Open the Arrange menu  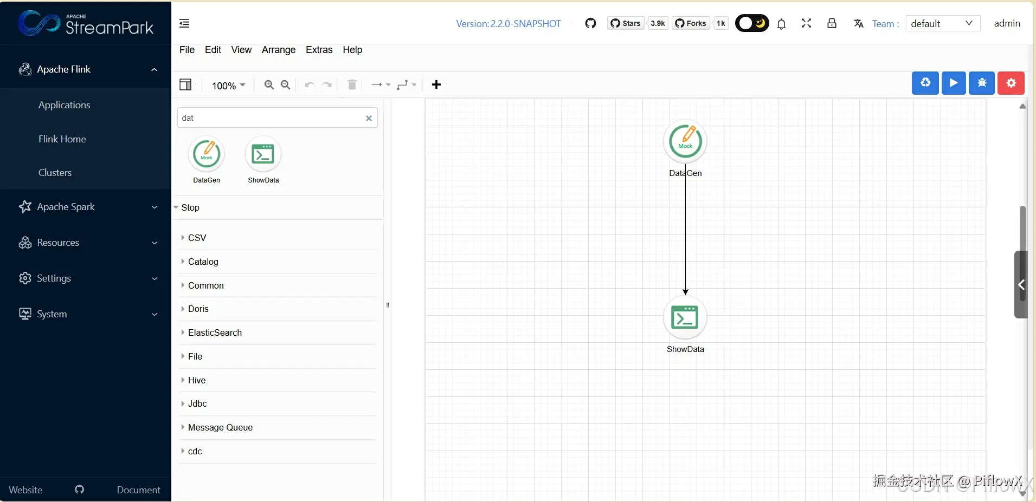click(279, 50)
